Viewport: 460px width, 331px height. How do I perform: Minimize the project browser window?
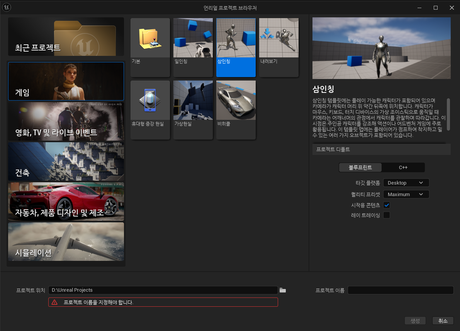419,8
